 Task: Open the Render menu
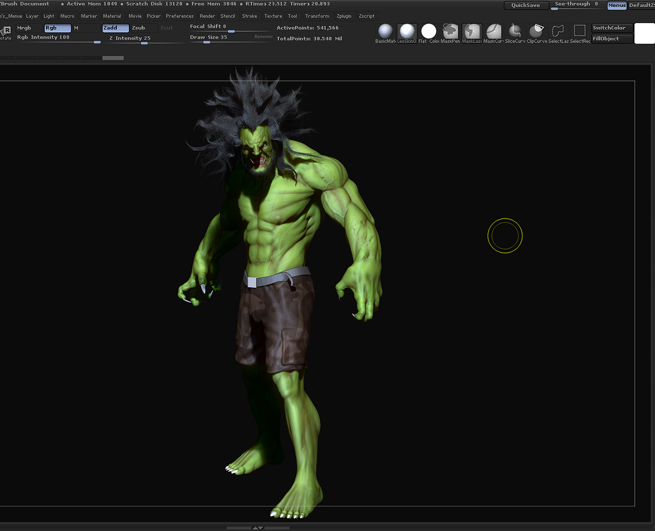(x=207, y=16)
